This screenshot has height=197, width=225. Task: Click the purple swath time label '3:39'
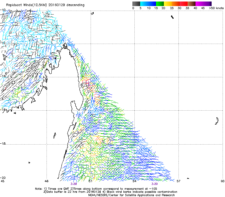point(154,184)
